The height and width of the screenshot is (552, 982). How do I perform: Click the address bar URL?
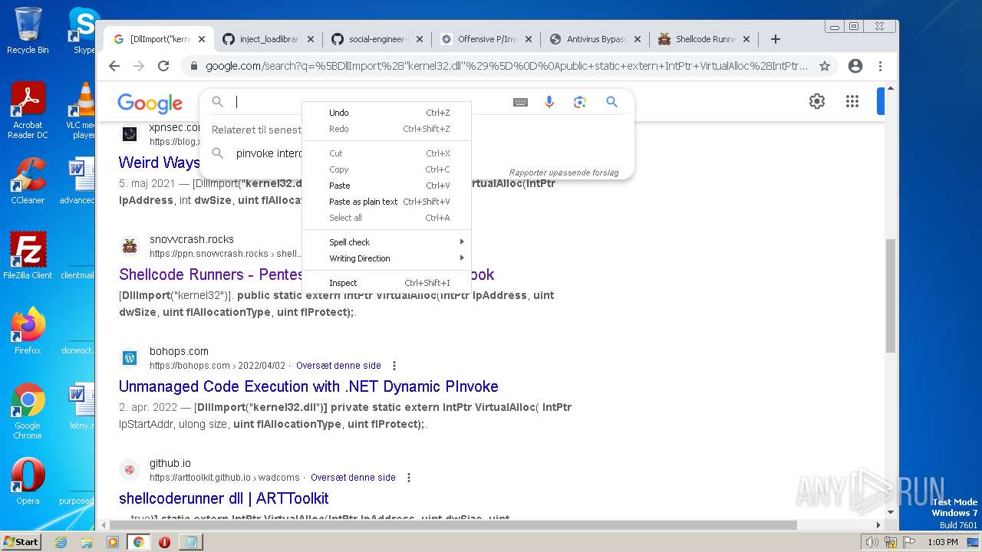point(506,66)
